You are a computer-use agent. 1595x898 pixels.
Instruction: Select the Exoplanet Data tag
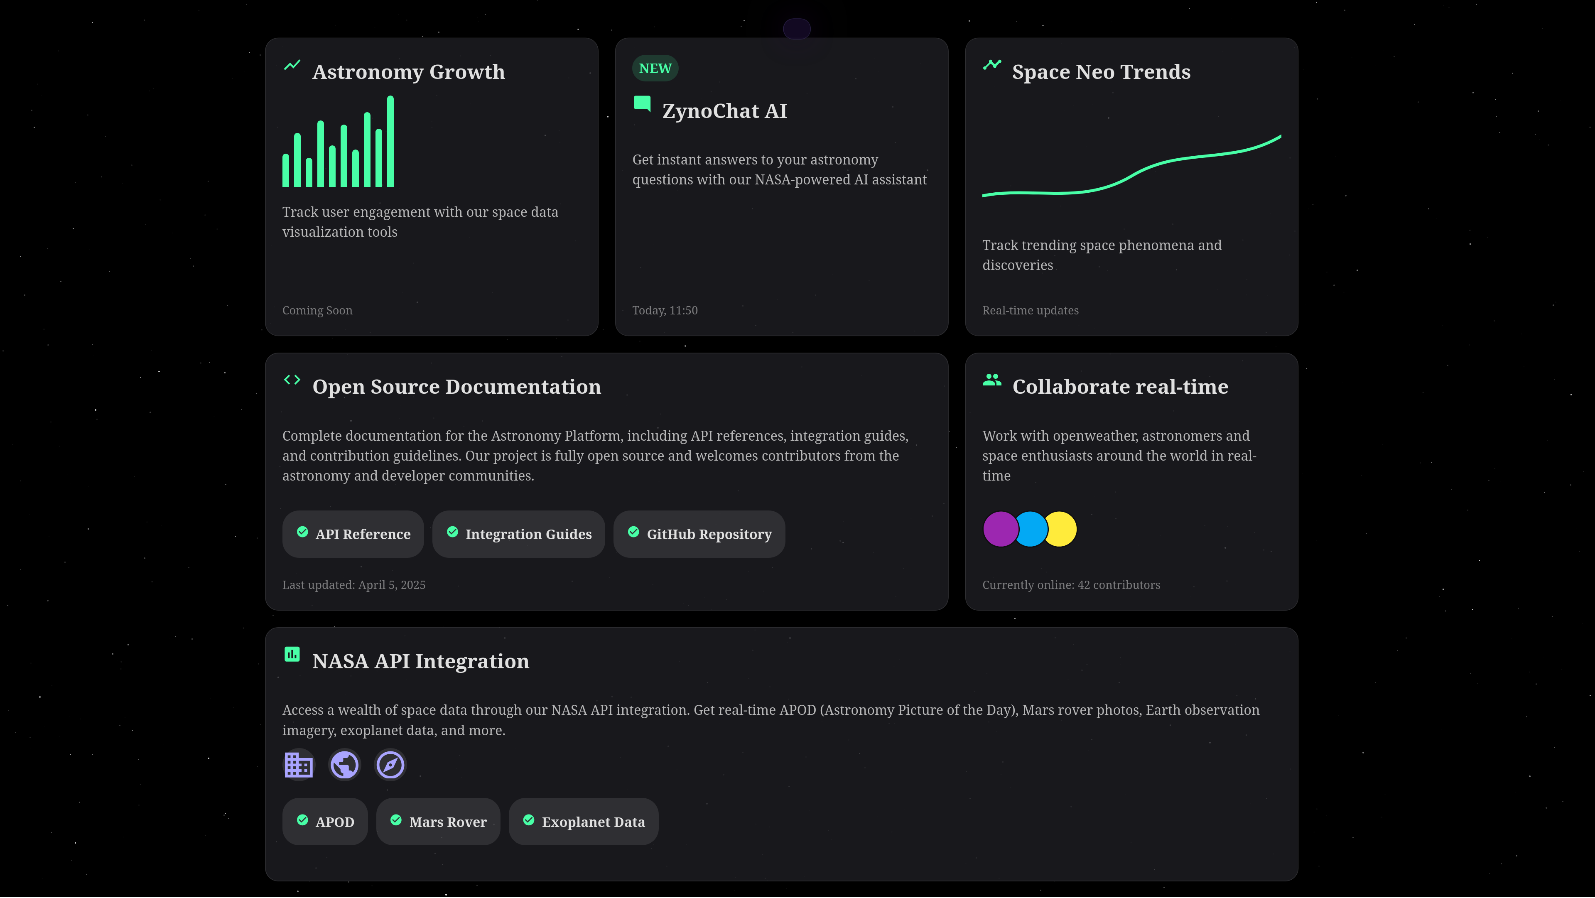point(583,822)
